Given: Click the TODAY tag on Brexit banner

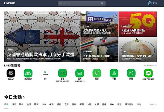Looking at the screenshot, I should pos(11,49).
